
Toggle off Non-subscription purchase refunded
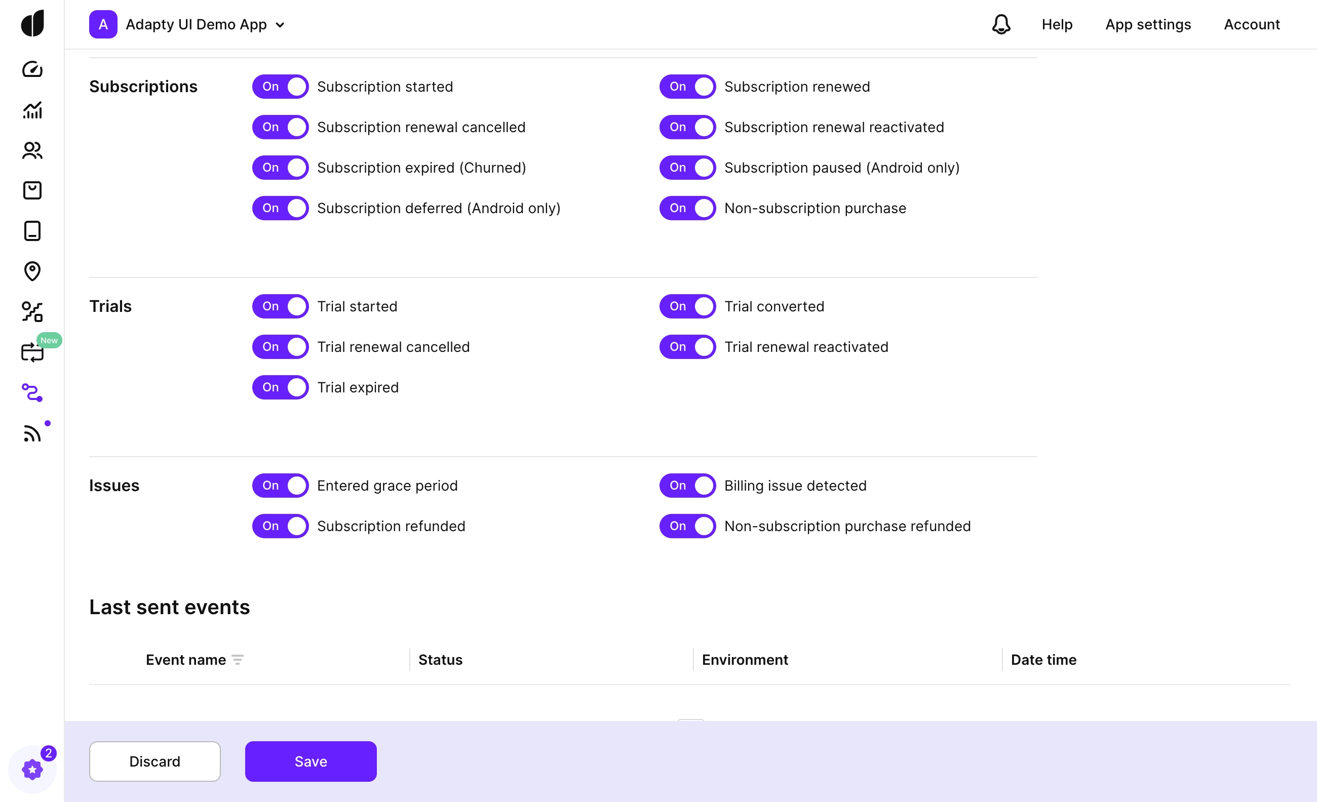click(687, 526)
